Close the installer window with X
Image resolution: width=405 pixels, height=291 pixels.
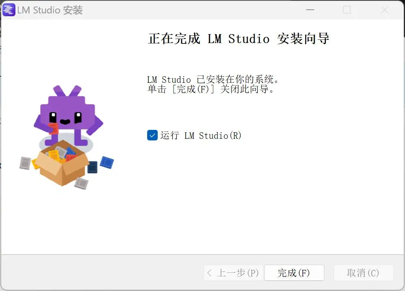pos(385,10)
